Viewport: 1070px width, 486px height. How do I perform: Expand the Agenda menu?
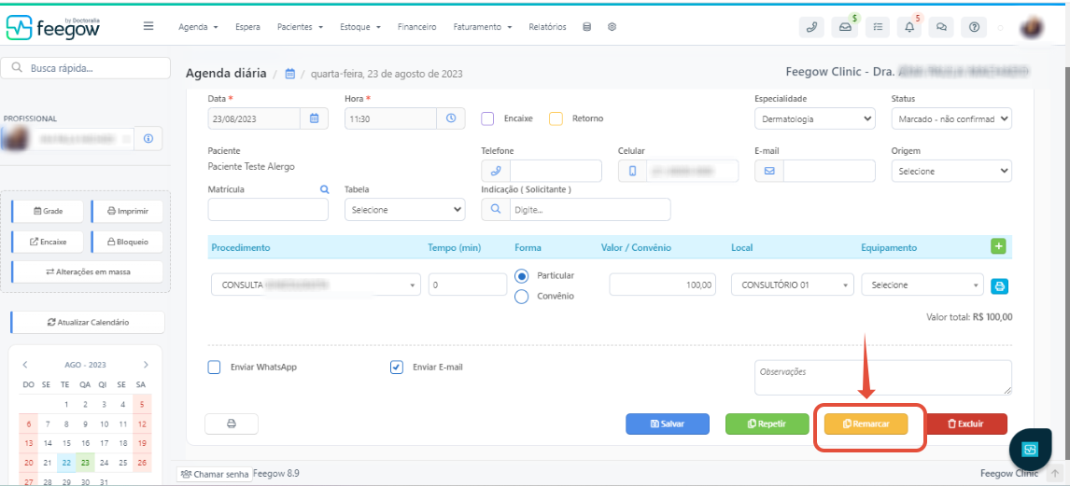tap(198, 27)
